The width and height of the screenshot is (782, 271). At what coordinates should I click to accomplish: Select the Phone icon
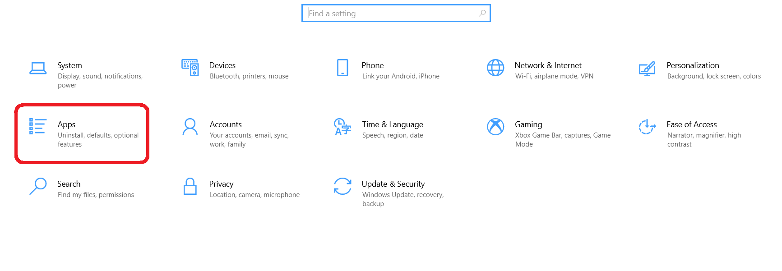[342, 68]
